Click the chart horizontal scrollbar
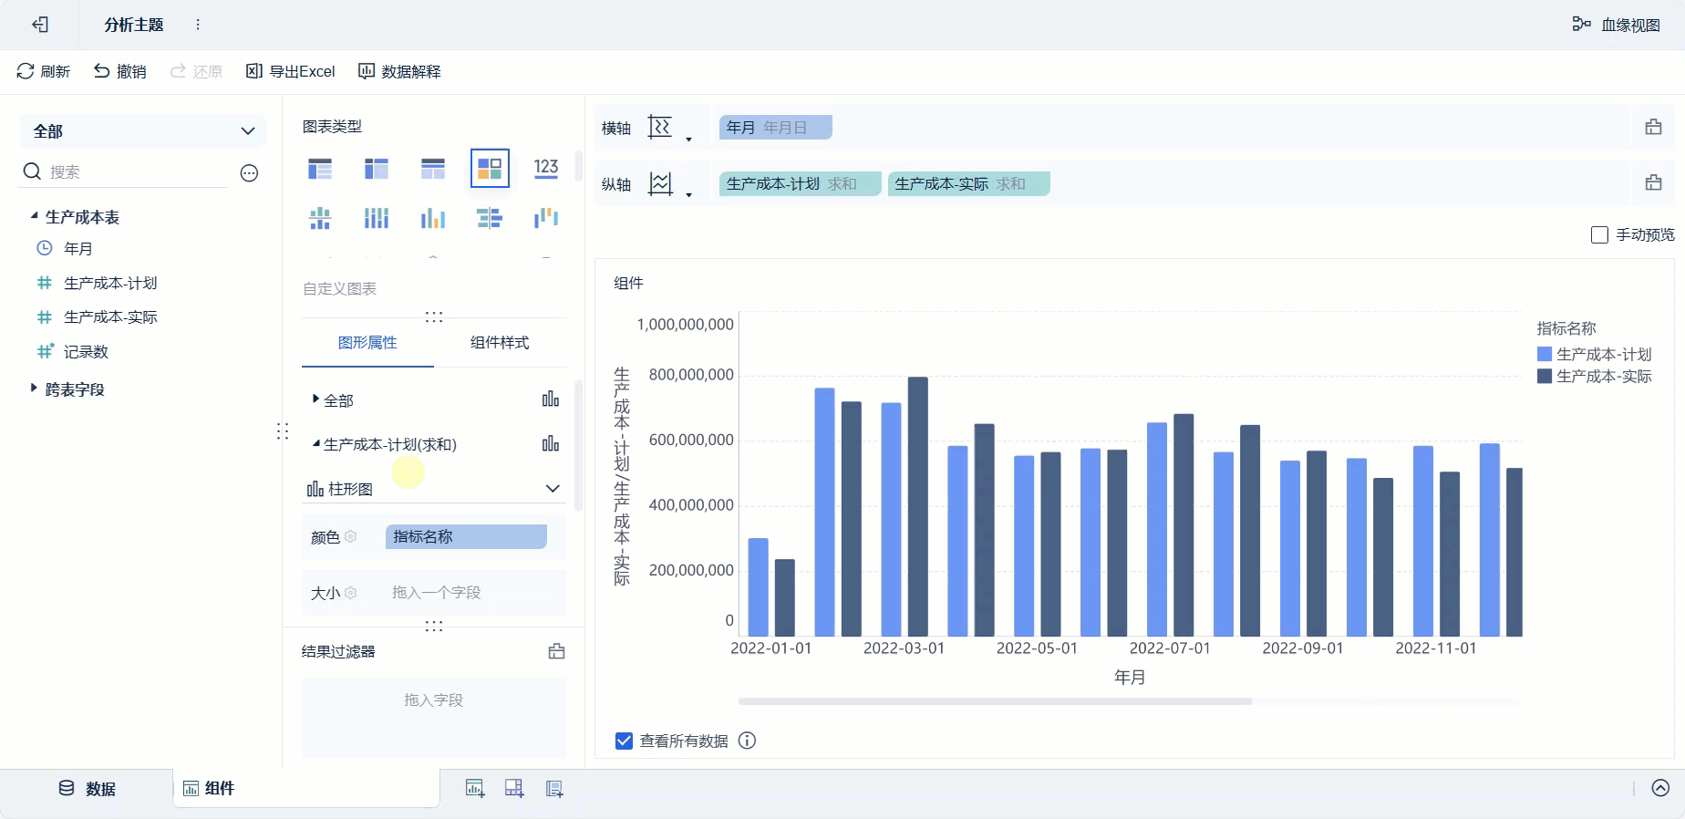Screen dimensions: 1685x819 click(x=994, y=701)
